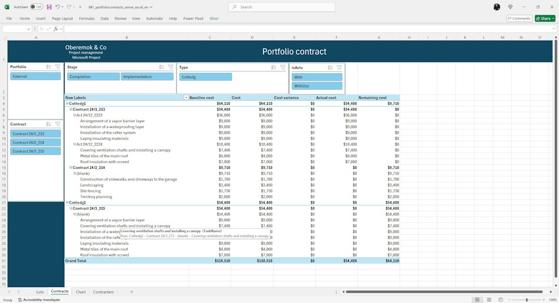Screen dimensions: 559x303
Task: Toggle multi-select on the Contract slicer
Action: [x=49, y=124]
